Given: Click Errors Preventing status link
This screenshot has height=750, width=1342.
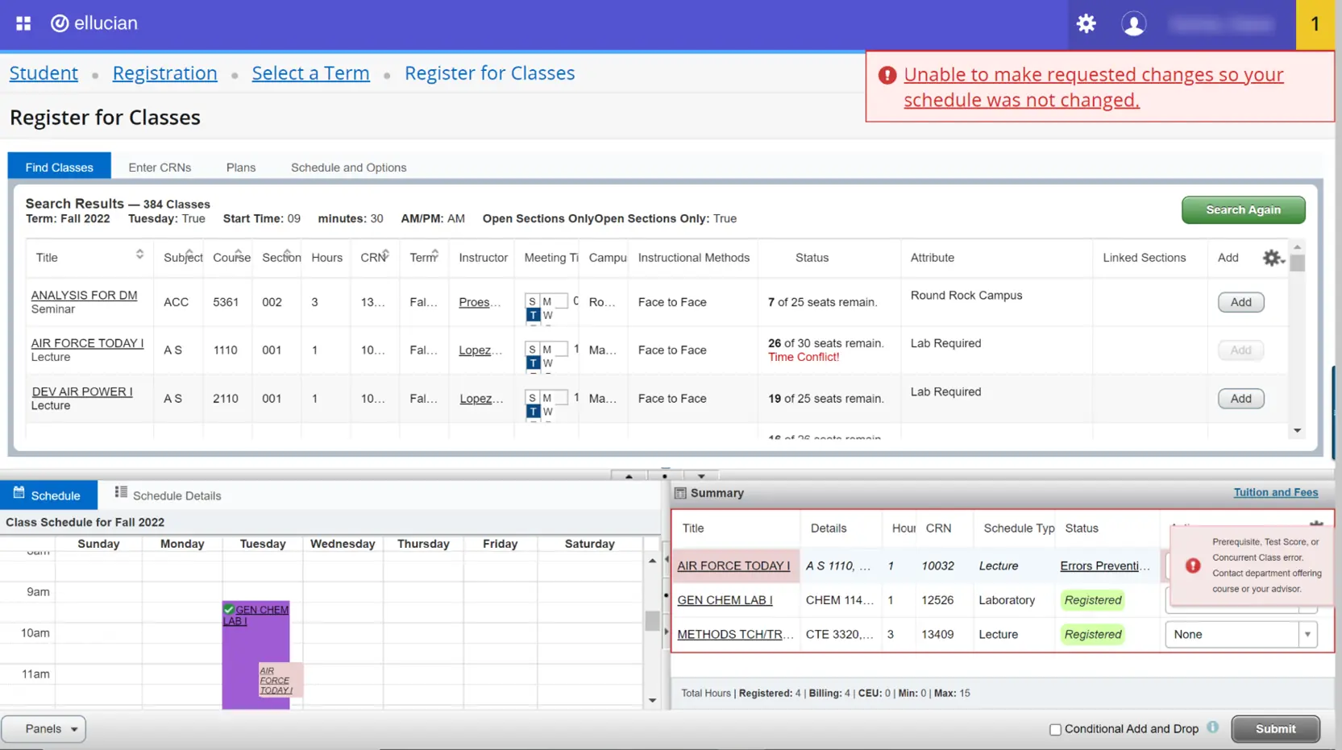Looking at the screenshot, I should [x=1105, y=566].
